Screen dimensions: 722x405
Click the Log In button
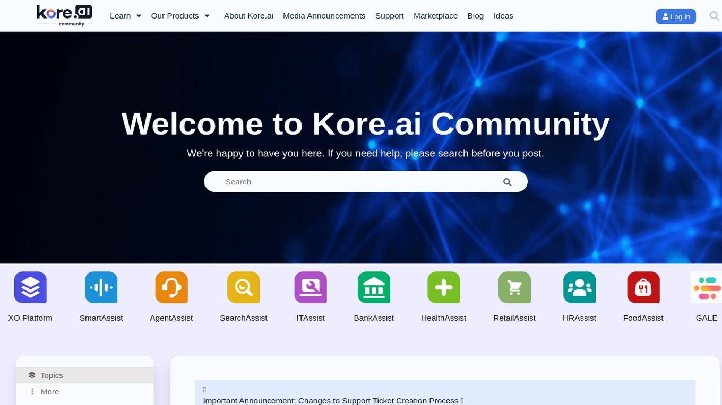676,16
